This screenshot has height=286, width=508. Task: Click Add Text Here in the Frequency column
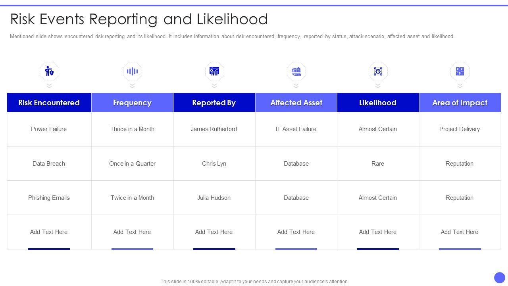132,232
